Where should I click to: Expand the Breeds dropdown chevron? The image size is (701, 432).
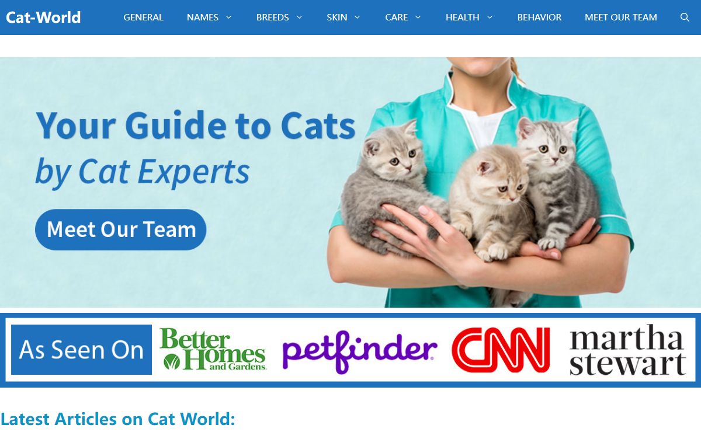(x=299, y=18)
